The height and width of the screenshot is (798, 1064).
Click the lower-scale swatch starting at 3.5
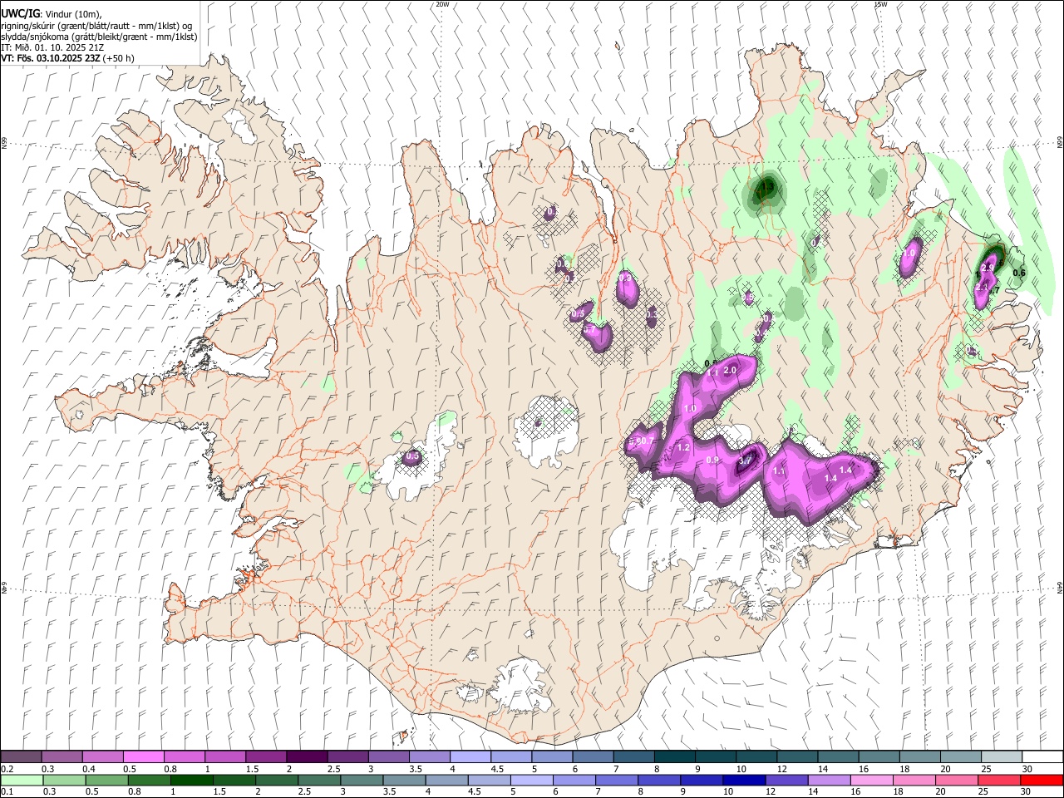point(404,781)
